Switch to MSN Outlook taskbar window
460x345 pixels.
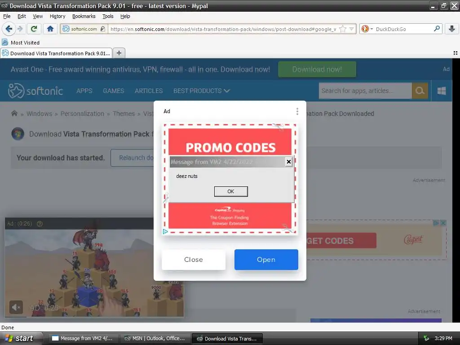(155, 338)
